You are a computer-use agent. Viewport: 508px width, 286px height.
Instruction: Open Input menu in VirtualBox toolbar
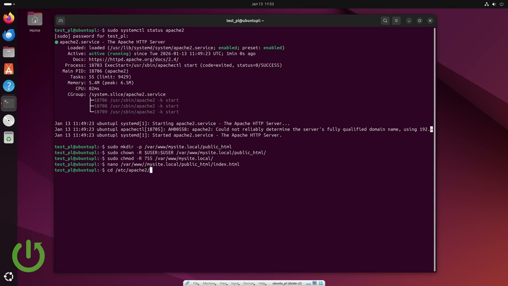click(x=235, y=283)
